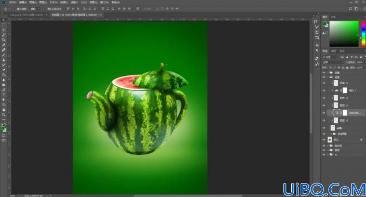This screenshot has height=197, width=366.
Task: Open the Edit (编辑) menu
Action: [x=23, y=2]
